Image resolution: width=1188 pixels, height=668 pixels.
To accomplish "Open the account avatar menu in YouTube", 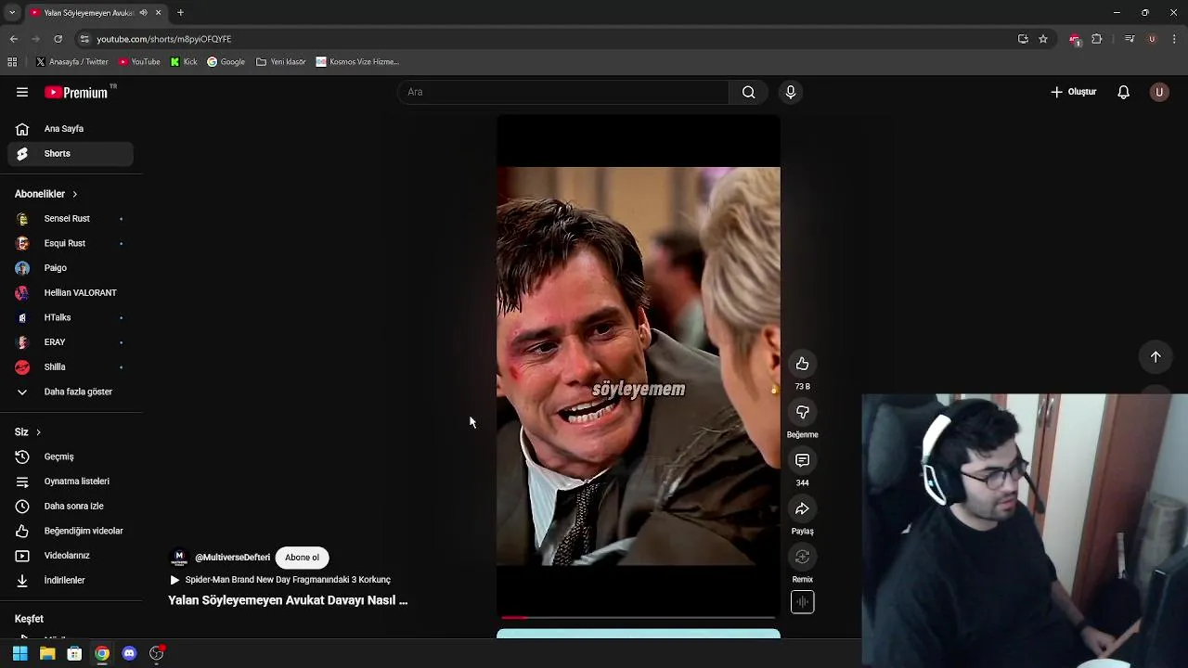I will [1159, 92].
